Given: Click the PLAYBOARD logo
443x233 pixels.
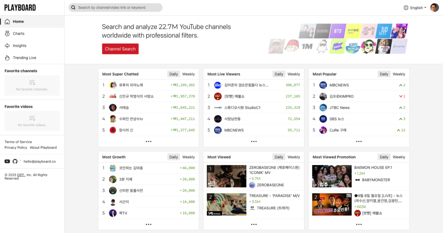Looking at the screenshot, I should [x=20, y=8].
